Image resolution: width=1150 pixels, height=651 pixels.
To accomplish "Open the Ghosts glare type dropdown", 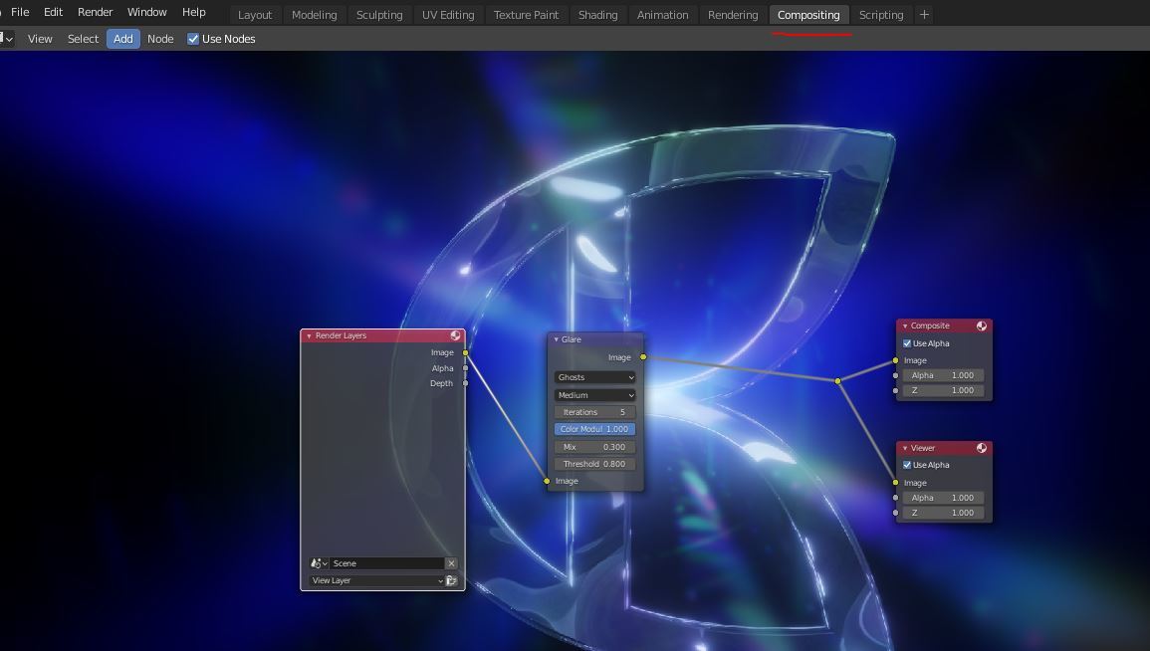I will click(x=594, y=377).
